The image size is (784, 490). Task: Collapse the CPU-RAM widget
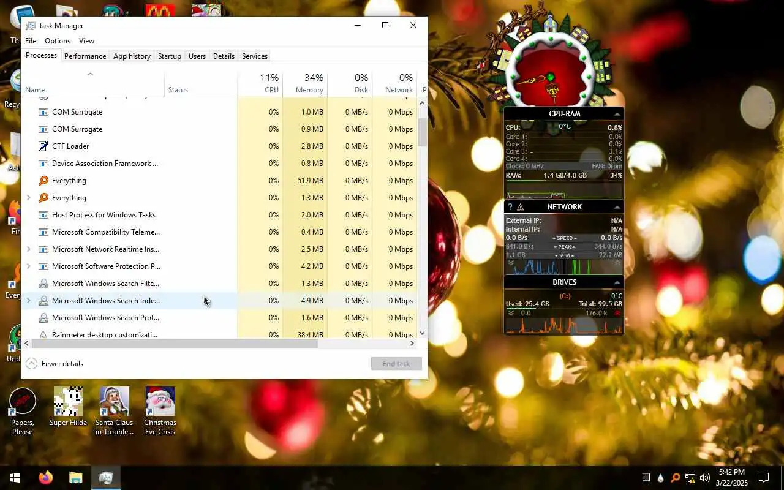[x=617, y=114]
